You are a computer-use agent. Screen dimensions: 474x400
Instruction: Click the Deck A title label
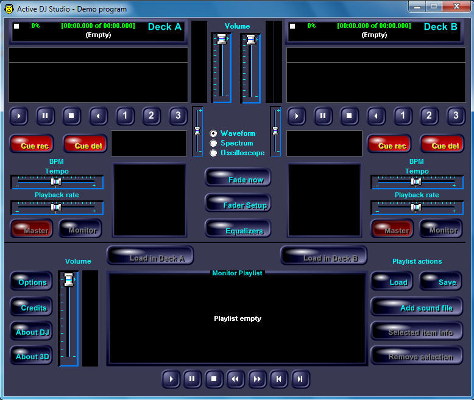(x=164, y=27)
